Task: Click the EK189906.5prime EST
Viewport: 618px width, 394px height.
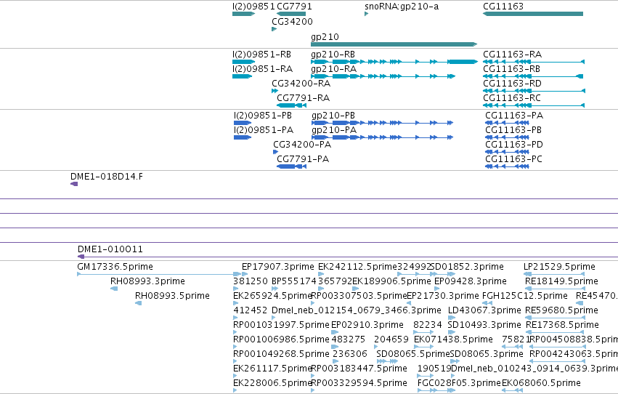Action: tap(355, 289)
